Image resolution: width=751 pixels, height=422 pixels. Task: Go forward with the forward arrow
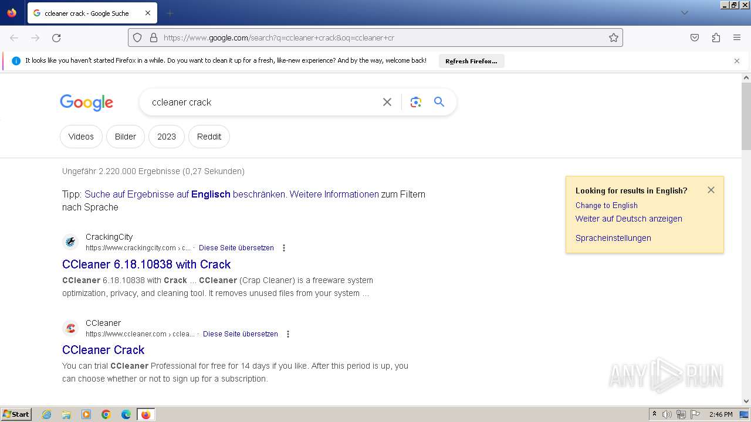(35, 38)
